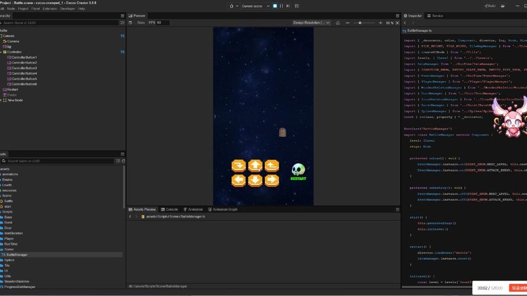This screenshot has width=527, height=296.
Task: Refresh the assets list
Action: [123, 161]
